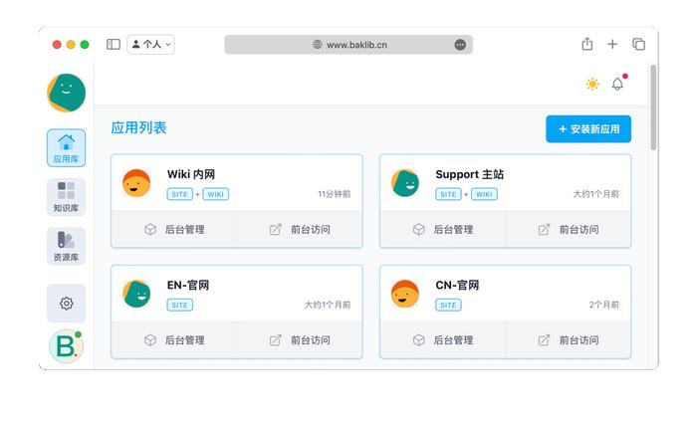Click the page vertical scrollbar
697x421 pixels.
point(653,107)
